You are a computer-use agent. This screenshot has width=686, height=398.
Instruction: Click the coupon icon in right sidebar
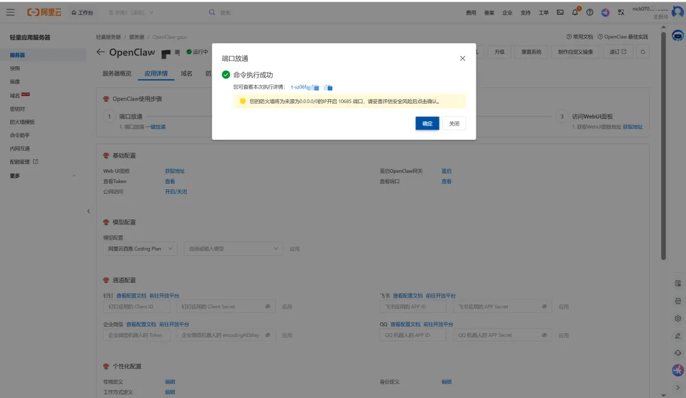point(678,301)
